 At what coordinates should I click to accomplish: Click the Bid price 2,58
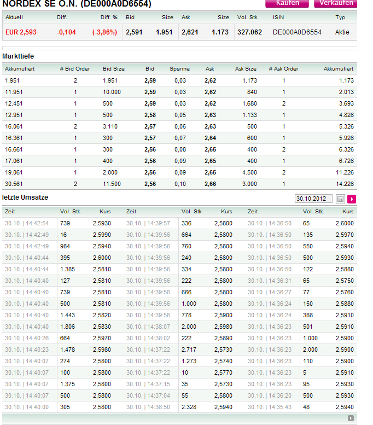(150, 115)
